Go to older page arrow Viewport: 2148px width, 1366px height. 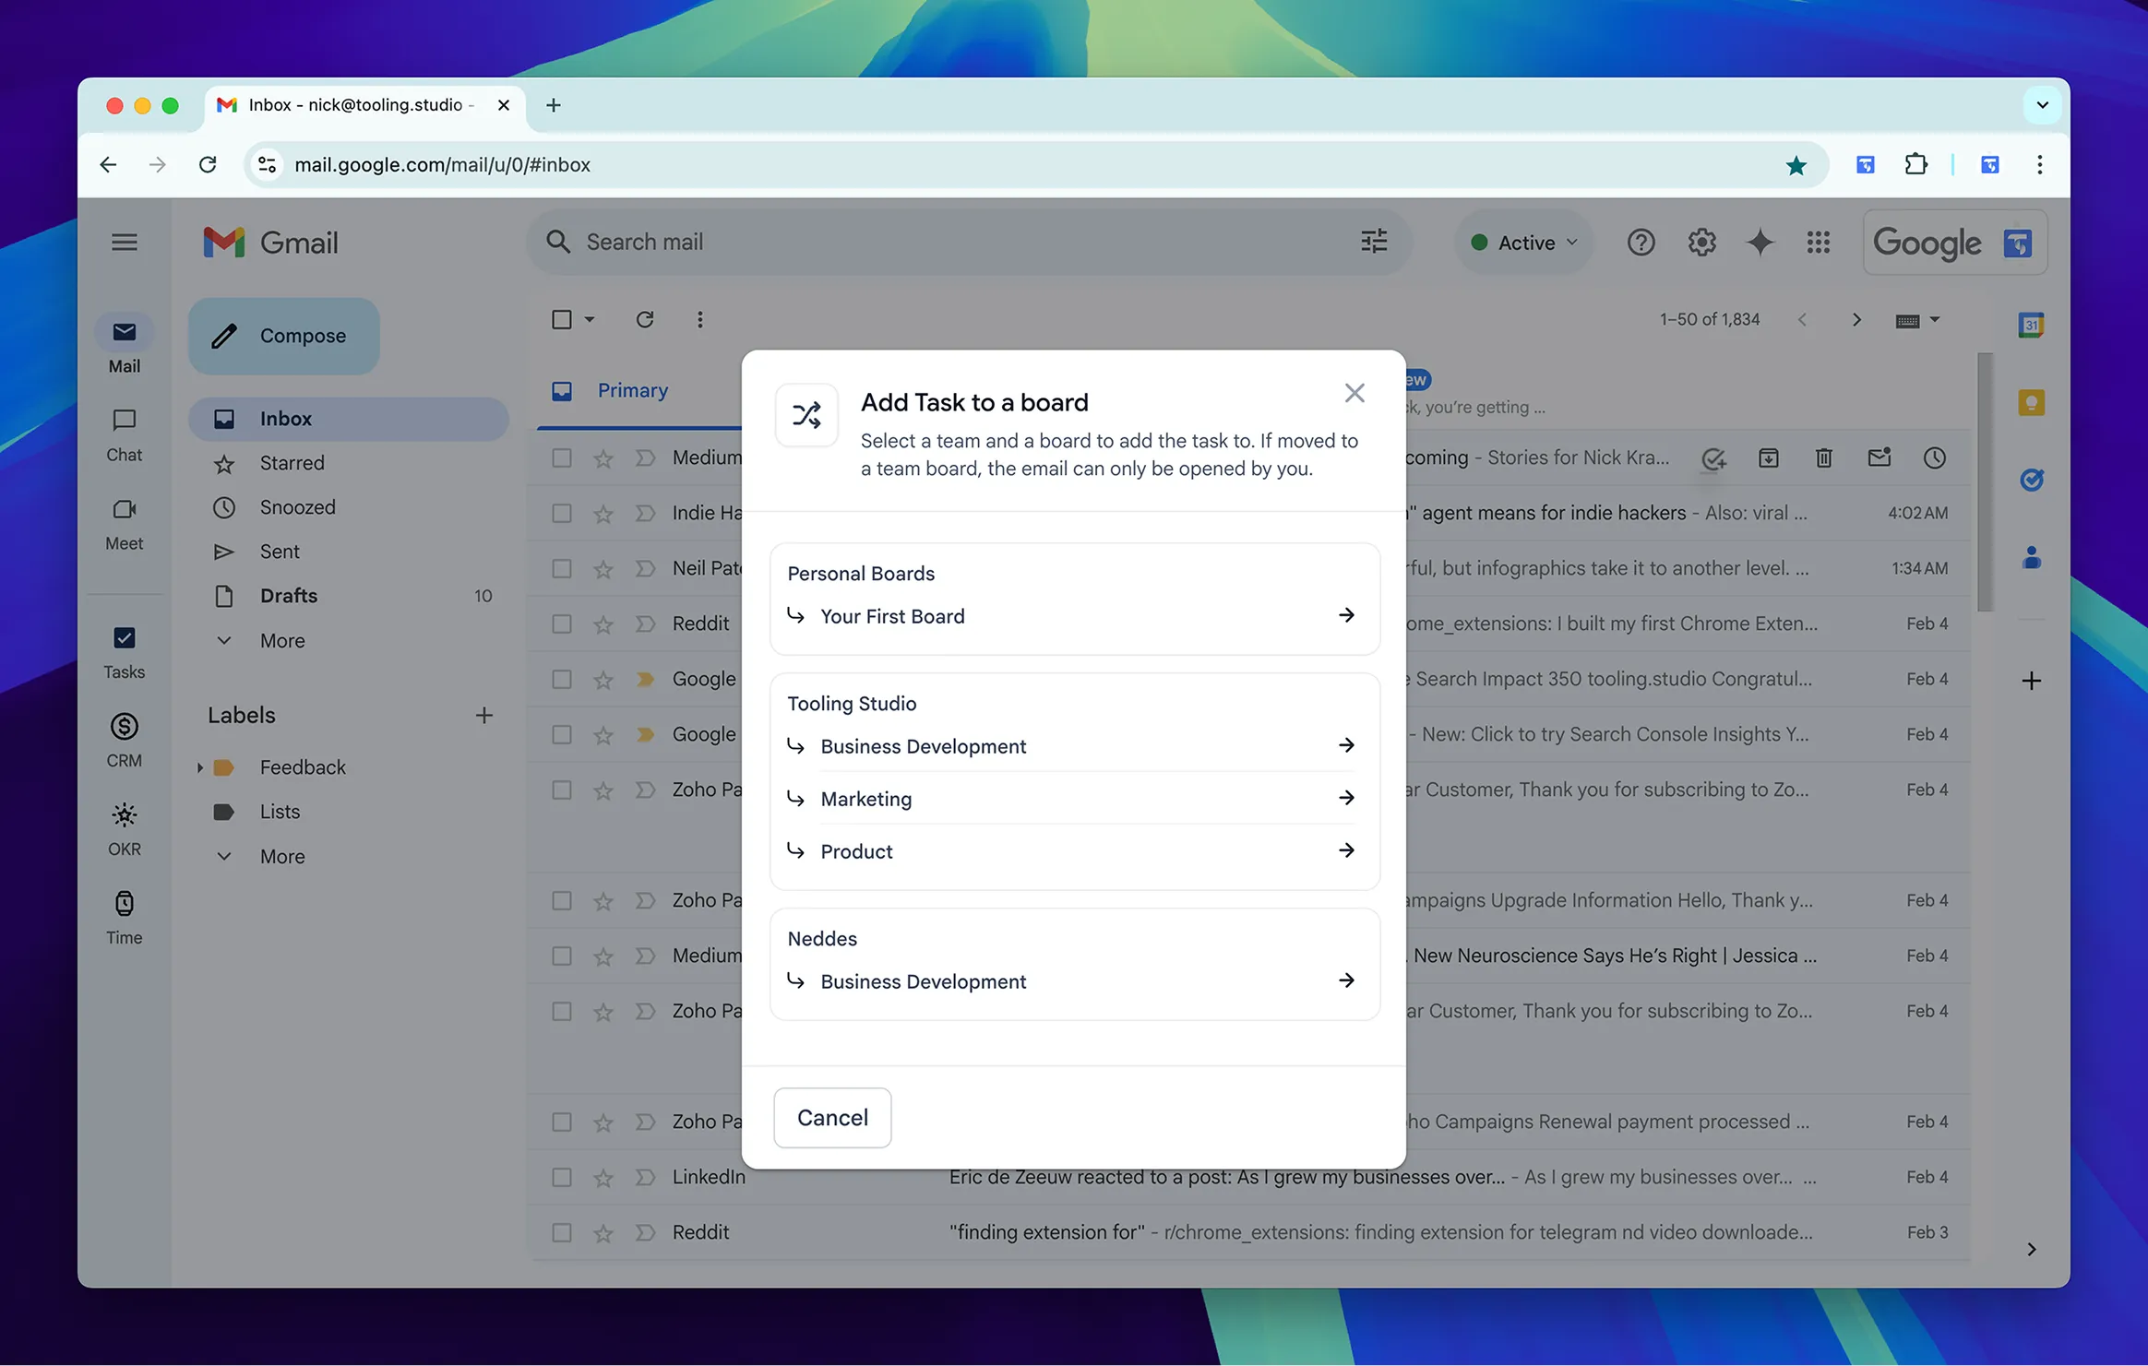[x=1856, y=319]
